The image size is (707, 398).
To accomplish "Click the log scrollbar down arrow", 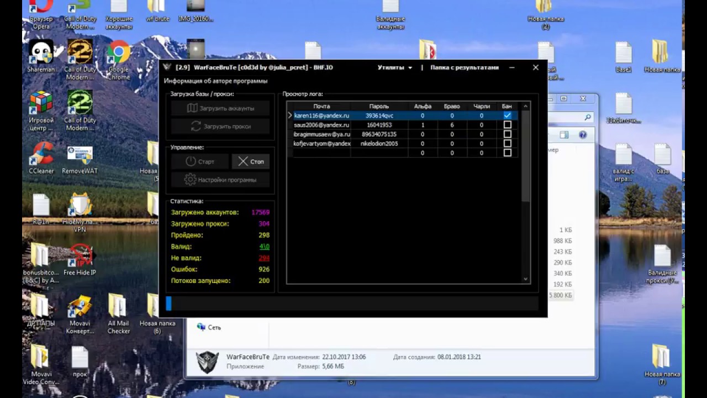I will (525, 279).
